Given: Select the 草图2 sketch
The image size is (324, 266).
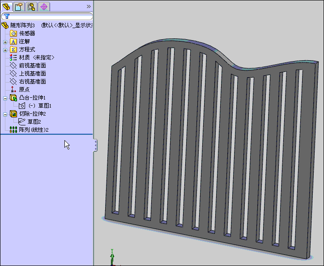Looking at the screenshot, I should click(34, 122).
